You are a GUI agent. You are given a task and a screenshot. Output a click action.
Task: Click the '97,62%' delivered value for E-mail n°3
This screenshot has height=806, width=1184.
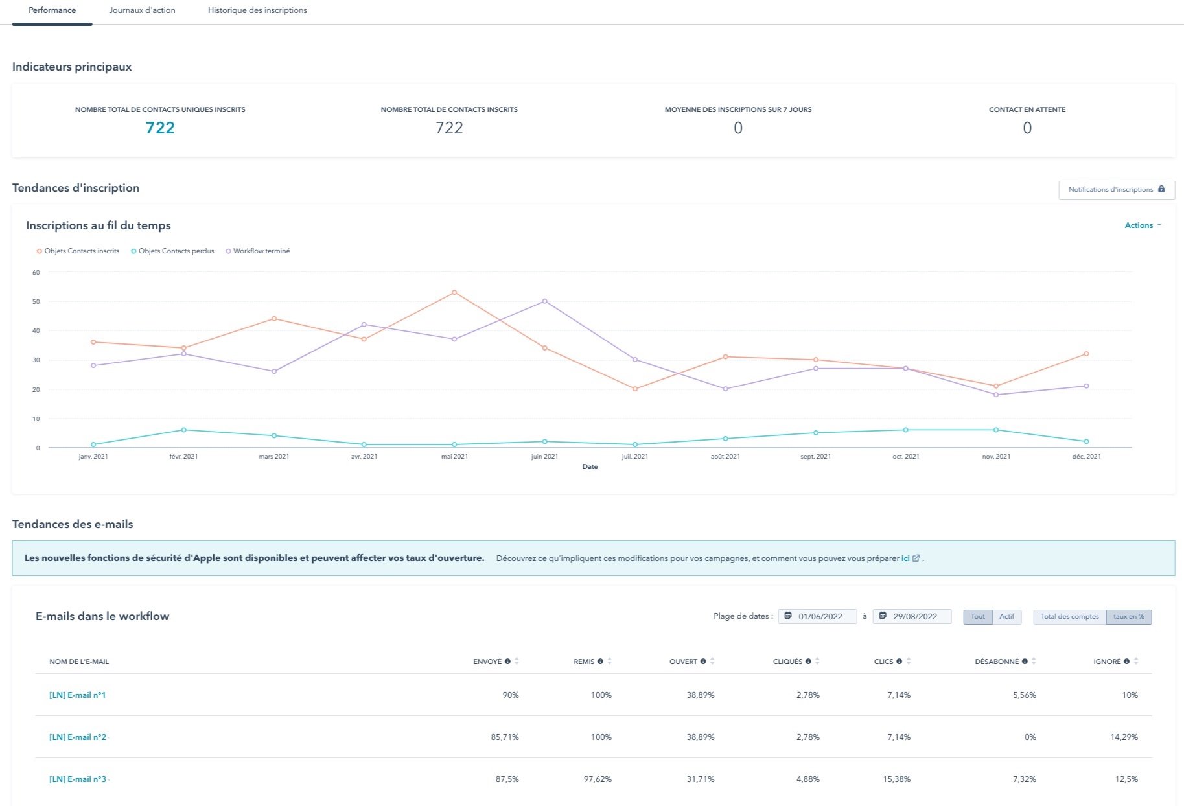pyautogui.click(x=598, y=779)
